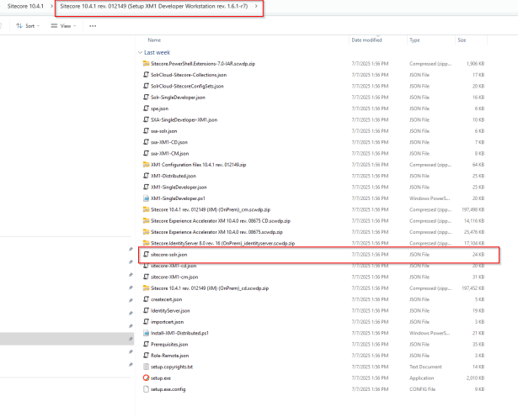
Task: Click the Size column header
Action: (462, 40)
